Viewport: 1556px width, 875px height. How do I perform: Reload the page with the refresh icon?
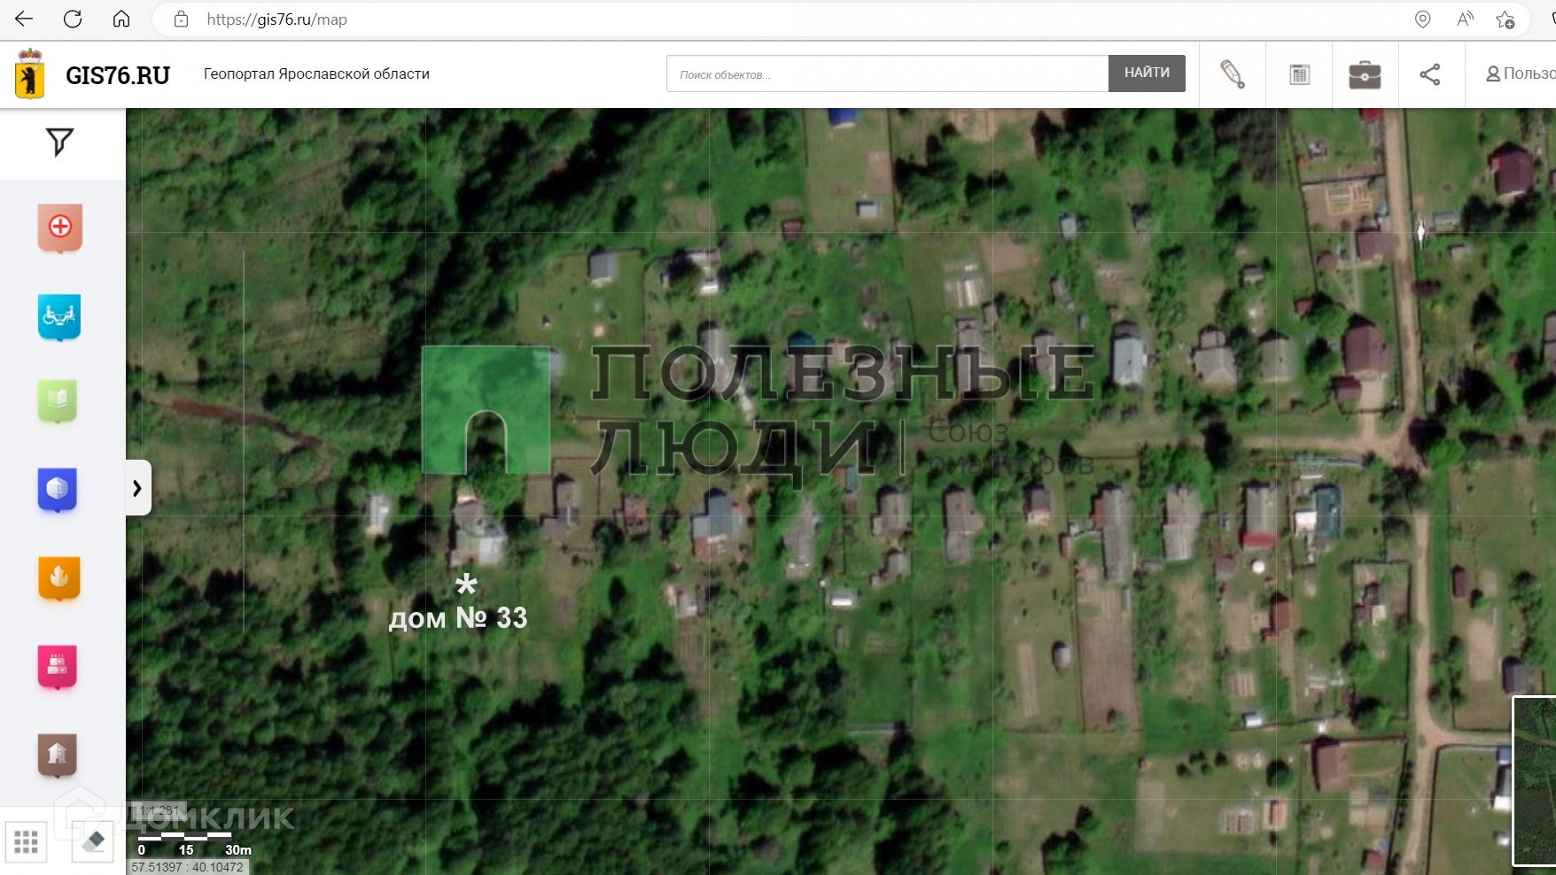pos(73,19)
